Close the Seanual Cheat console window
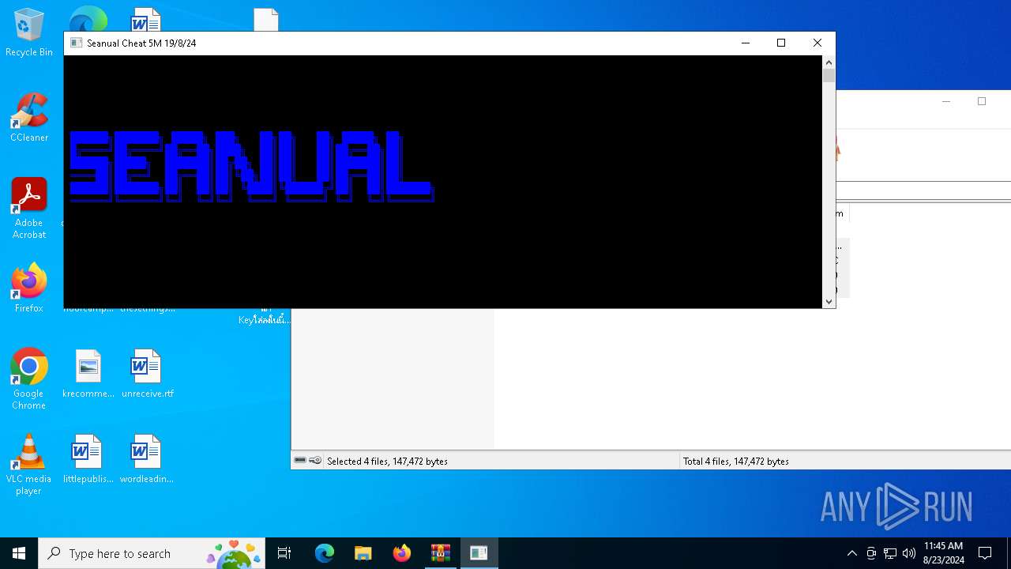 click(x=817, y=43)
